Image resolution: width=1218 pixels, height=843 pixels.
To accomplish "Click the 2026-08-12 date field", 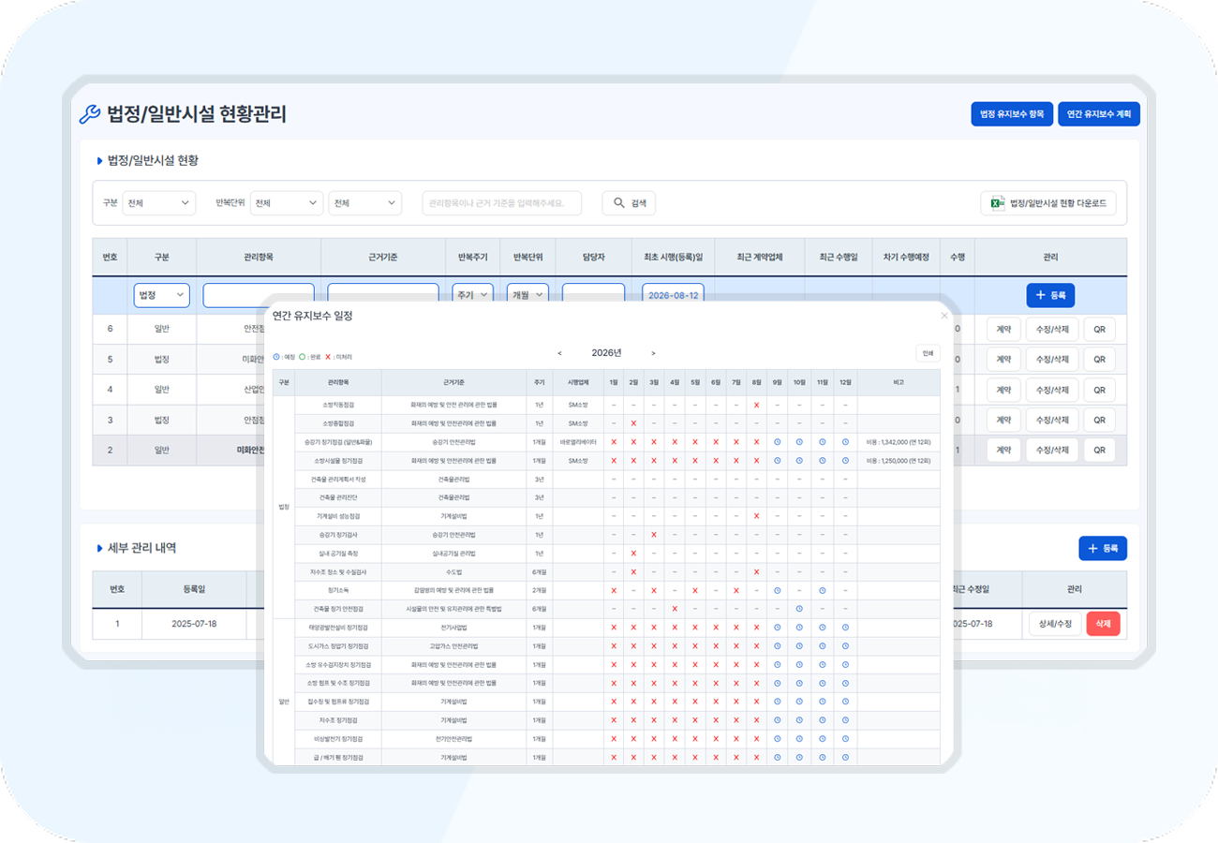I will point(673,295).
